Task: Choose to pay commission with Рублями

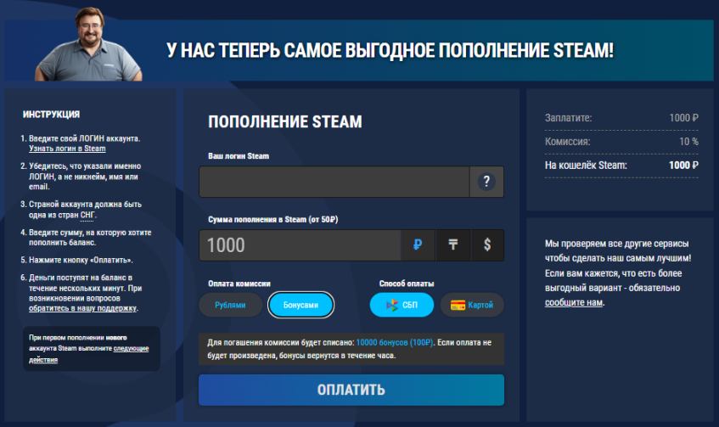Action: 230,305
